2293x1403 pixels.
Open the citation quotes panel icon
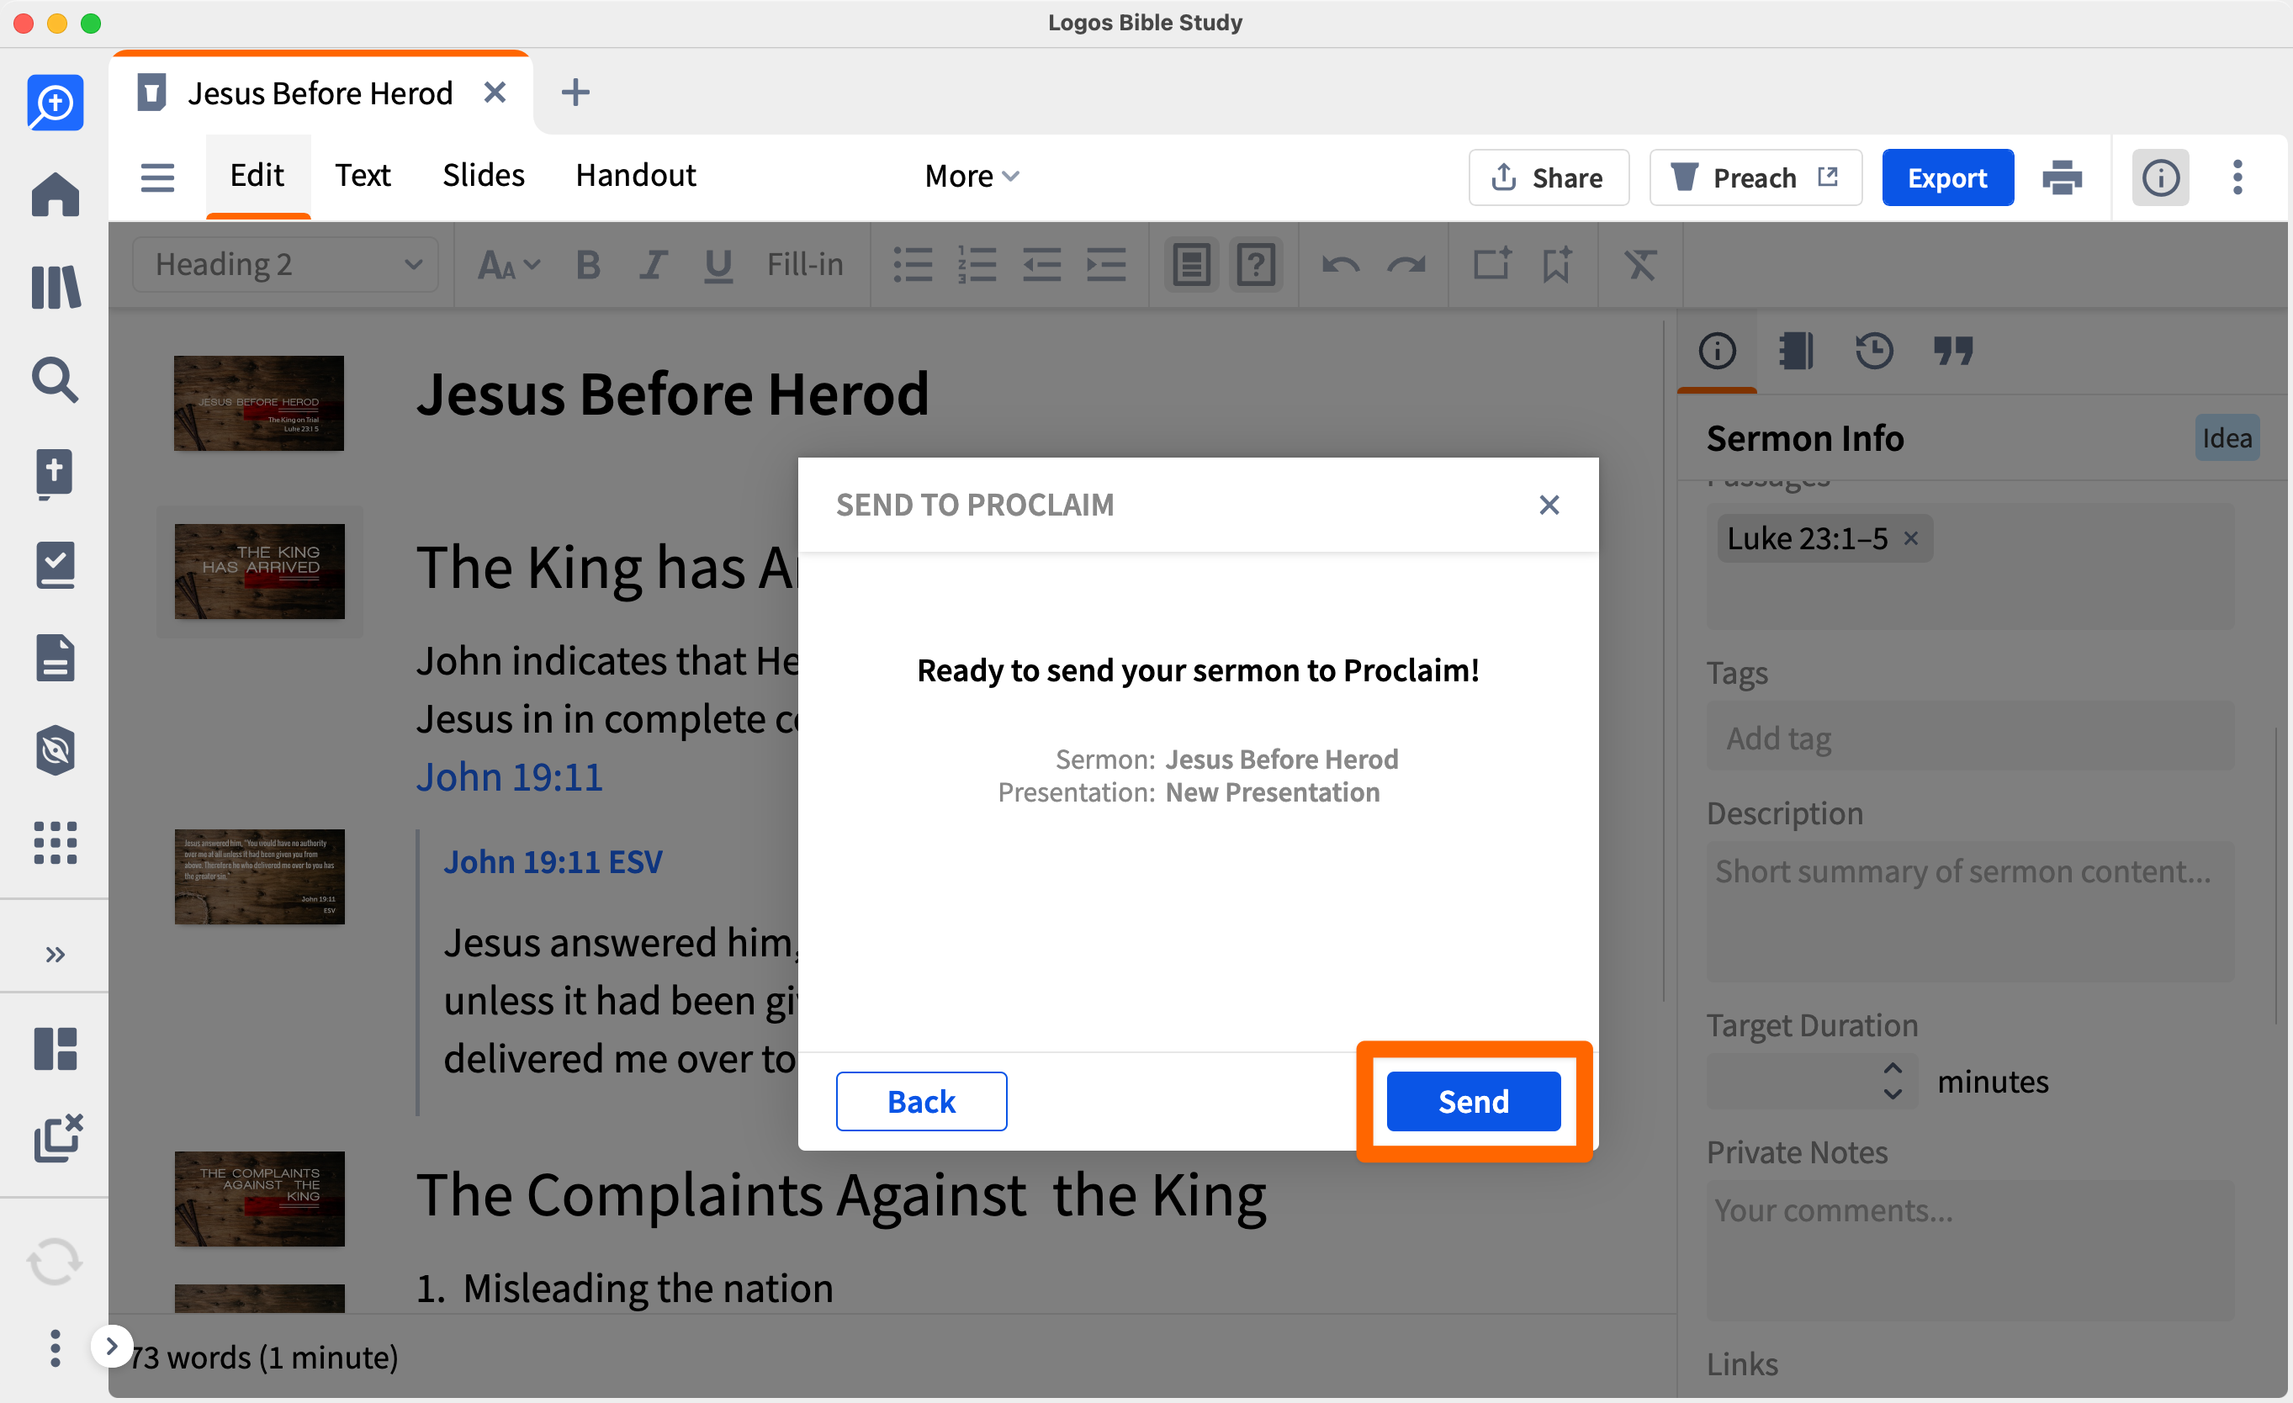[1952, 351]
